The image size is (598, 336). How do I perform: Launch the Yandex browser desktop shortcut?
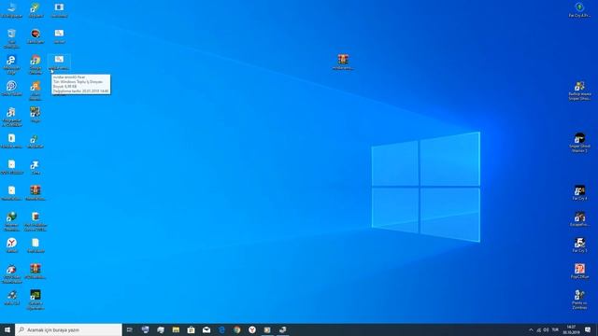pos(11,245)
